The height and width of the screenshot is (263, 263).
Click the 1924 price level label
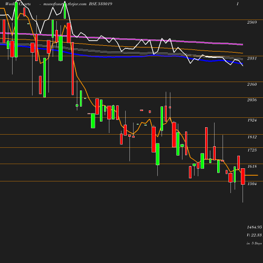(252, 120)
